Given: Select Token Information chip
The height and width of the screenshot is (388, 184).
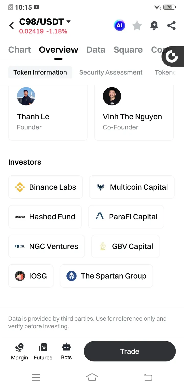Looking at the screenshot, I should (40, 72).
